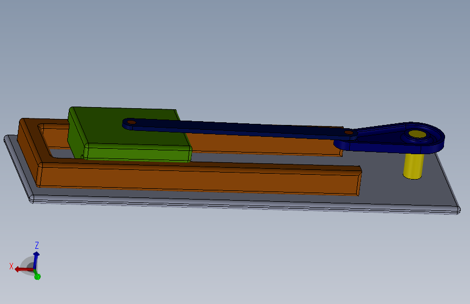
Task: Click the green Y axis ball of triad
Action: [x=37, y=276]
